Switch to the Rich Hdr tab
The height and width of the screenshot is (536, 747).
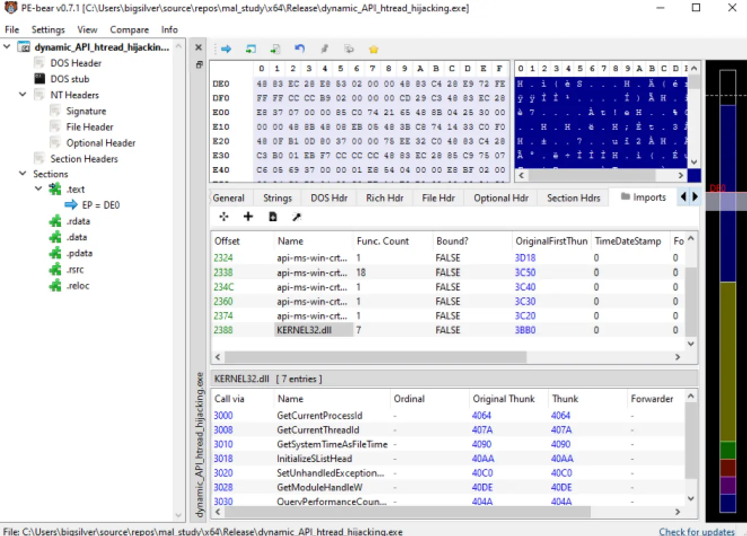point(385,198)
